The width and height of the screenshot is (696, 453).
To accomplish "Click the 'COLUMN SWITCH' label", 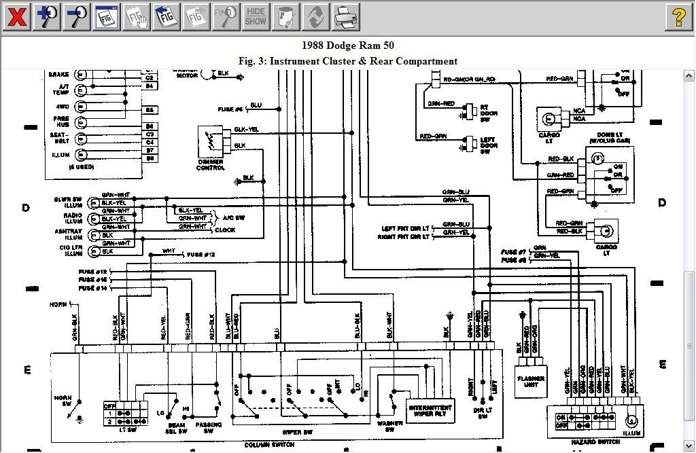I will click(269, 445).
